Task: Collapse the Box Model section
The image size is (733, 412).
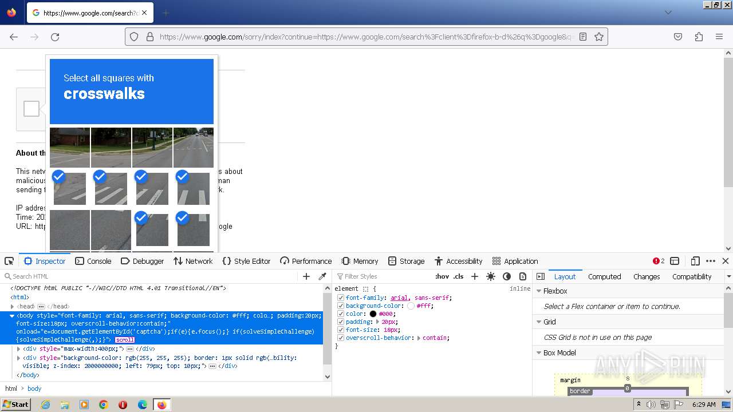Action: coord(539,352)
